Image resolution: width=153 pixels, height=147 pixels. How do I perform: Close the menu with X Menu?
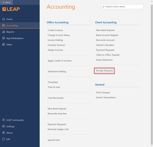6,2
